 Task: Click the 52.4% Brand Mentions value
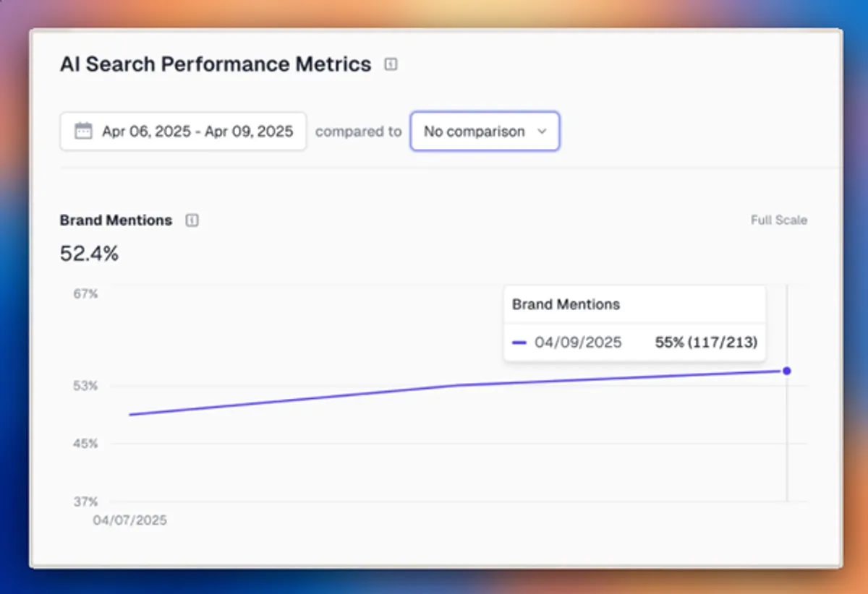(89, 254)
